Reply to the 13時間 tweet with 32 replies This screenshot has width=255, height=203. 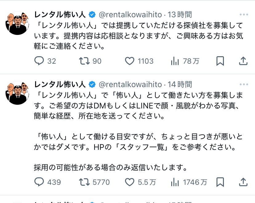point(39,61)
